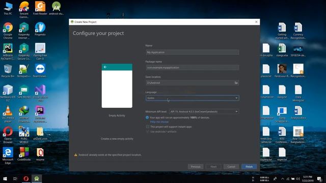The height and width of the screenshot is (183, 326).
Task: Select the Foxit Reader desktop icon
Action: pos(40,8)
